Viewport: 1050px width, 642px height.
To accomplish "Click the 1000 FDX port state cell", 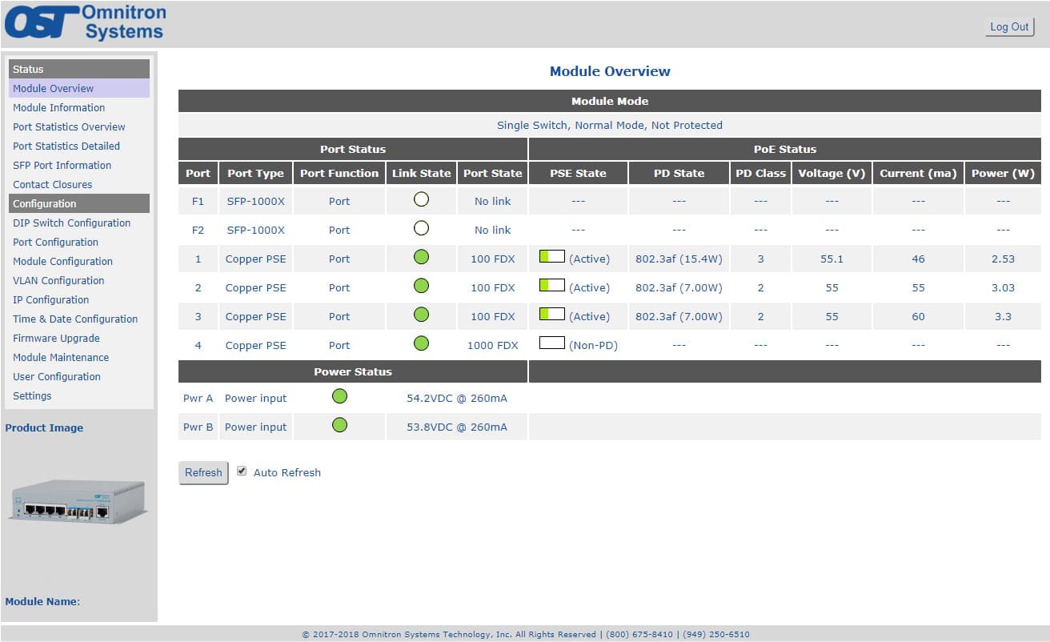I will 492,345.
